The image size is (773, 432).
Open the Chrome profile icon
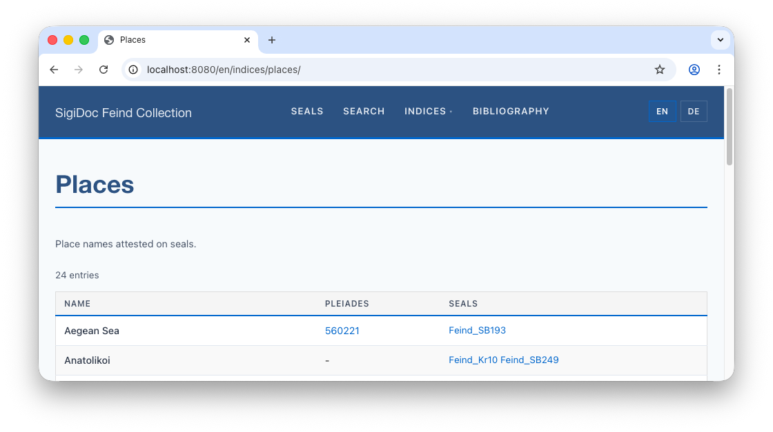point(694,70)
